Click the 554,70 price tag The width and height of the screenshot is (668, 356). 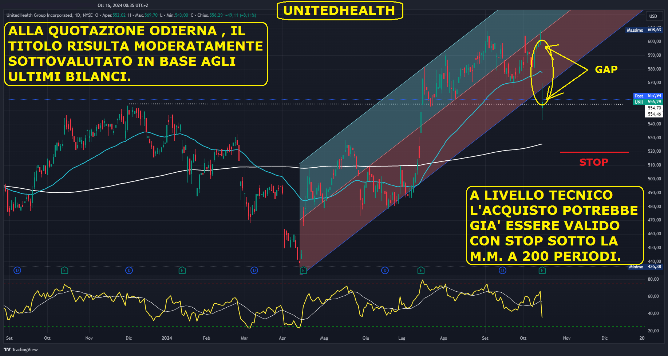pyautogui.click(x=654, y=108)
